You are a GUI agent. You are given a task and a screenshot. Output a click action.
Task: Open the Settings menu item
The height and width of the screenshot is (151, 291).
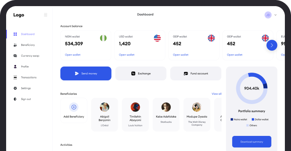[x=26, y=88]
